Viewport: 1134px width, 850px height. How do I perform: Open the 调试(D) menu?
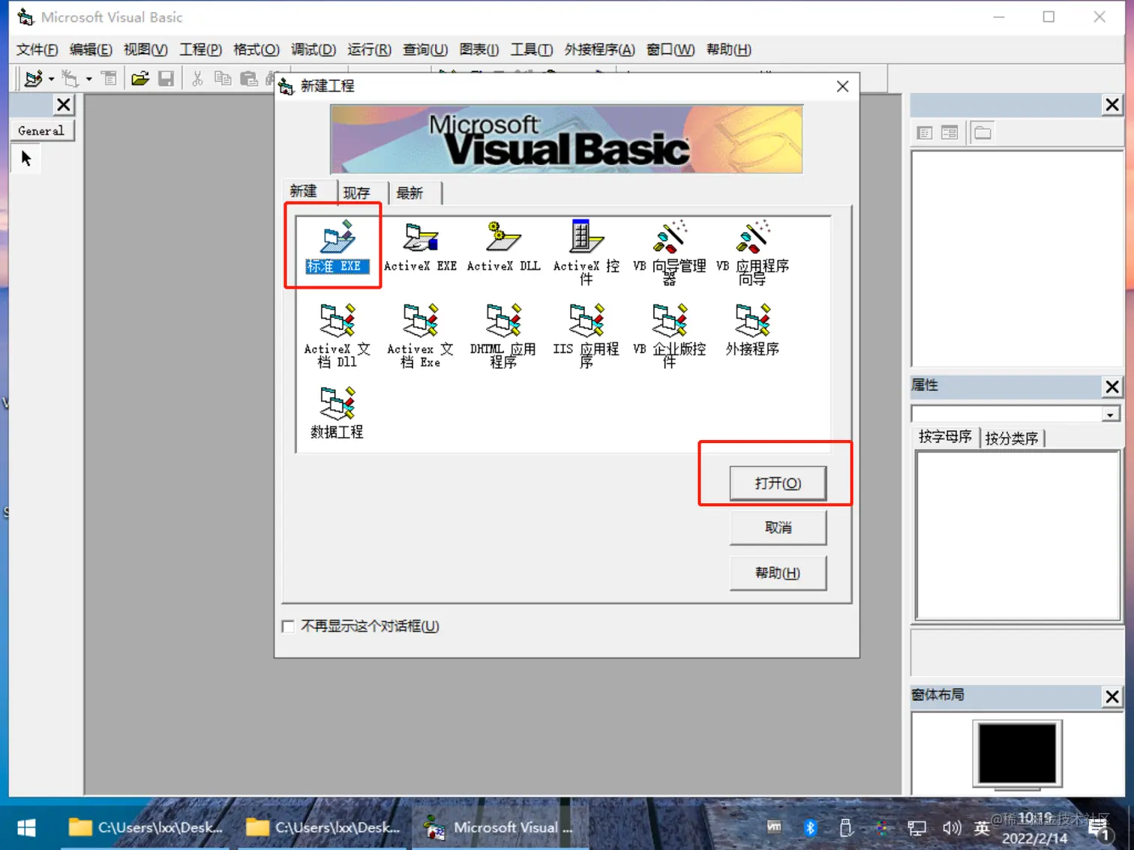coord(313,49)
